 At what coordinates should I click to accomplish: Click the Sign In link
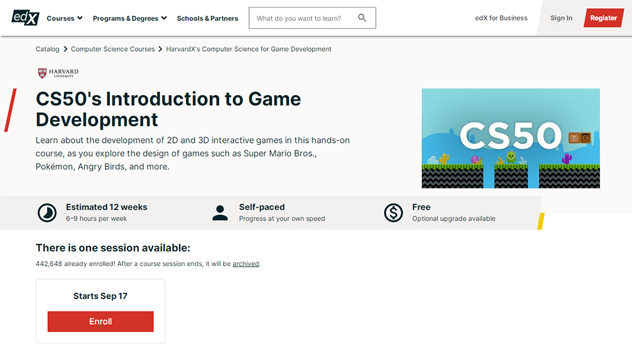click(x=561, y=18)
